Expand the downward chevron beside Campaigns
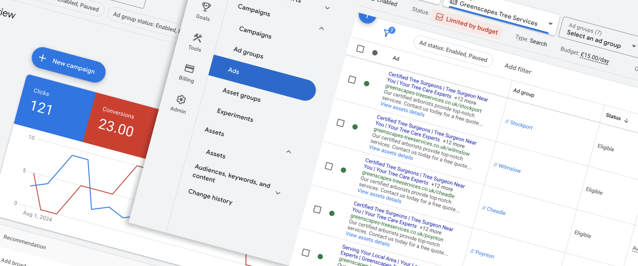The width and height of the screenshot is (638, 266). (x=327, y=8)
